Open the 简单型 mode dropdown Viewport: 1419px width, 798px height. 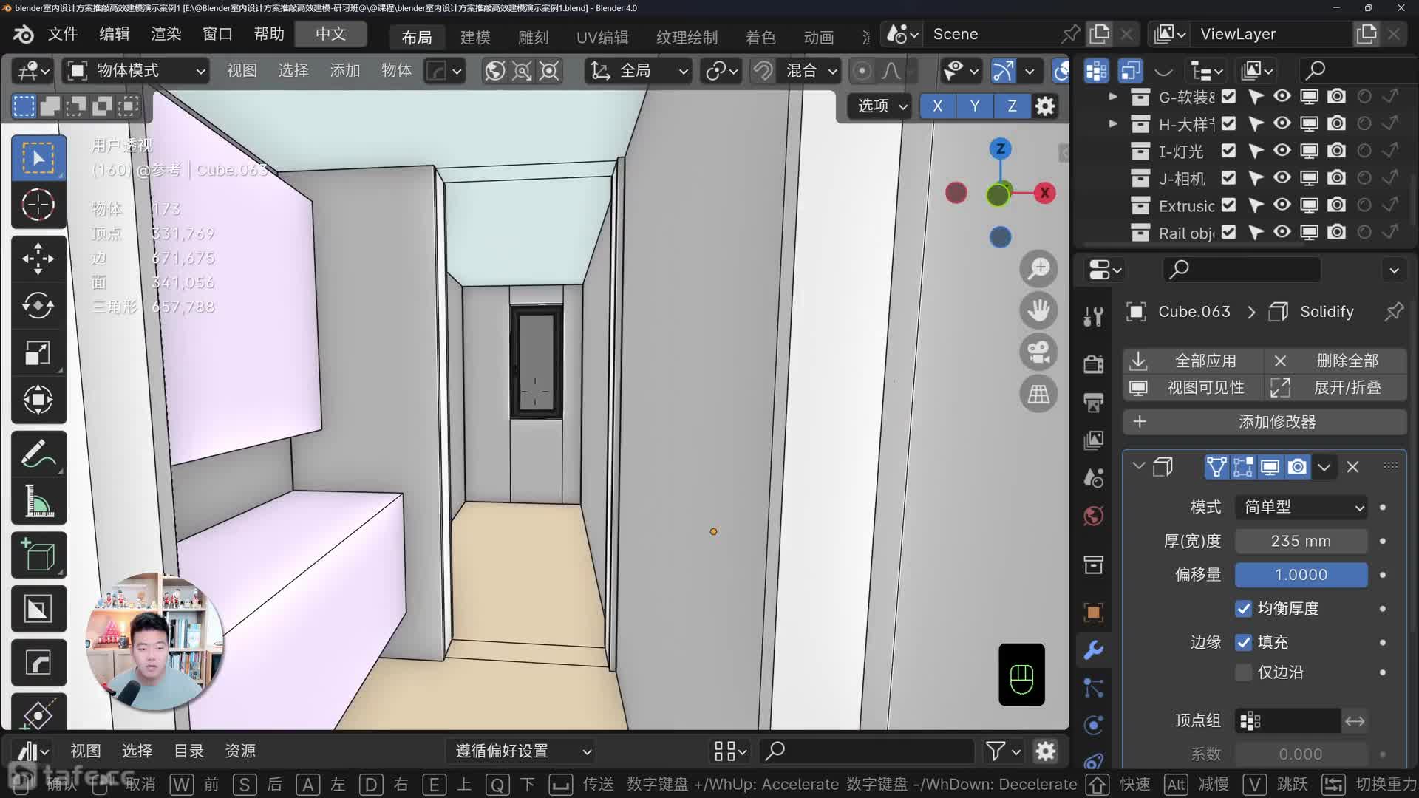[x=1301, y=507]
